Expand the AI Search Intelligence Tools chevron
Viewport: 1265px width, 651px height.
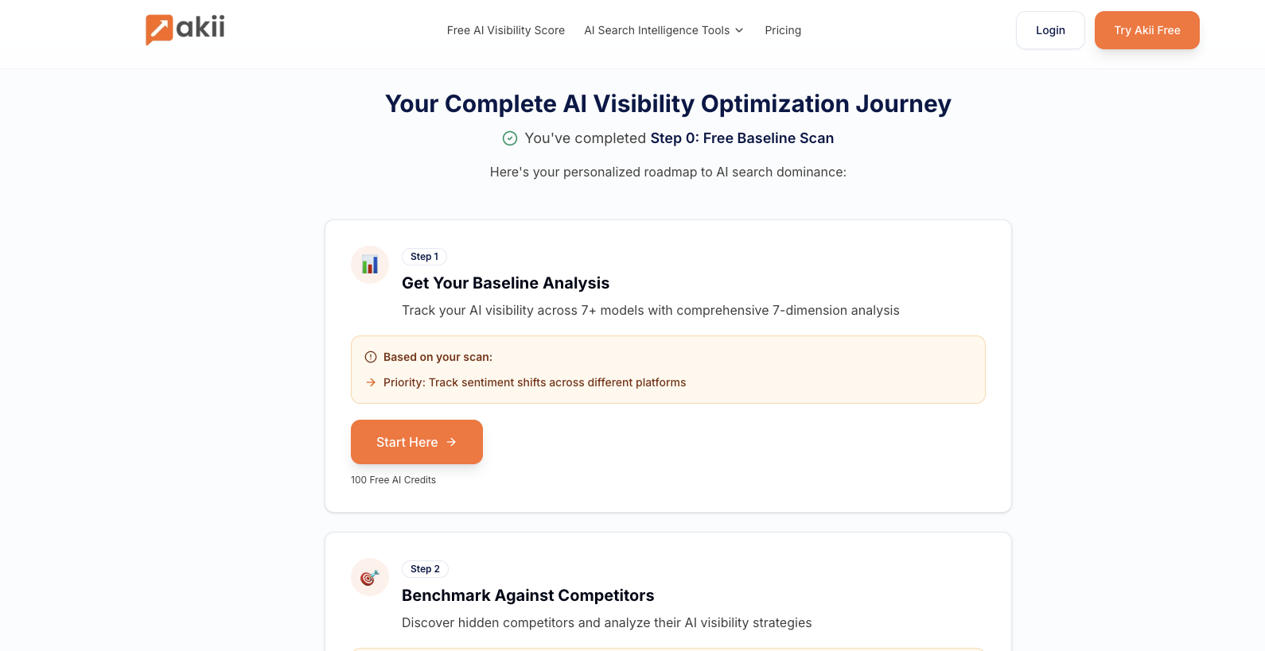click(x=739, y=30)
